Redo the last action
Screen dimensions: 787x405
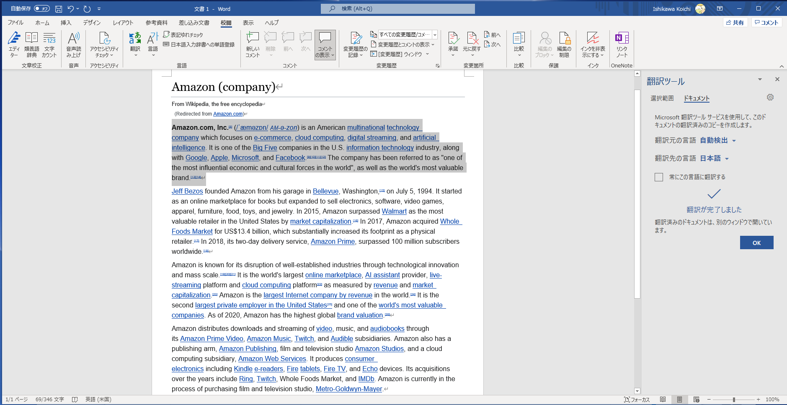click(x=87, y=9)
